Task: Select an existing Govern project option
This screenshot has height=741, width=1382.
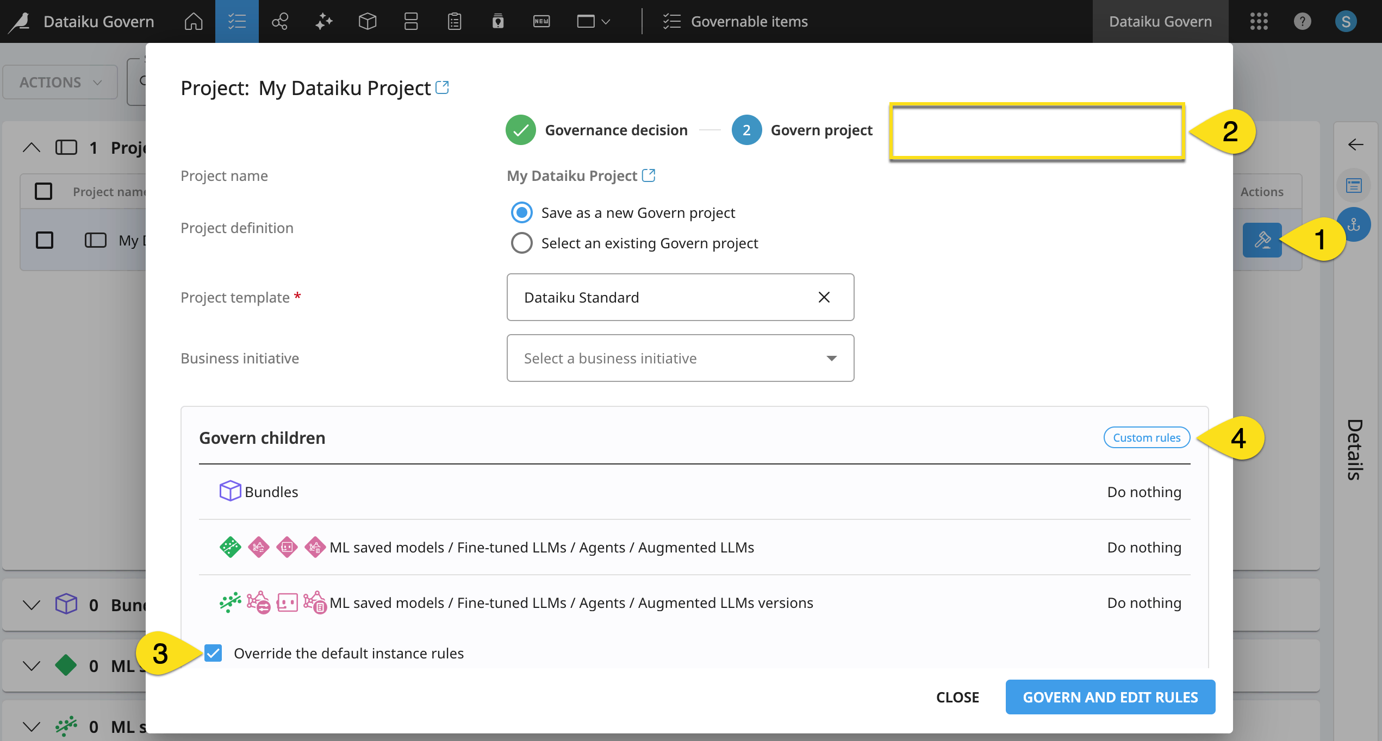Action: tap(522, 243)
